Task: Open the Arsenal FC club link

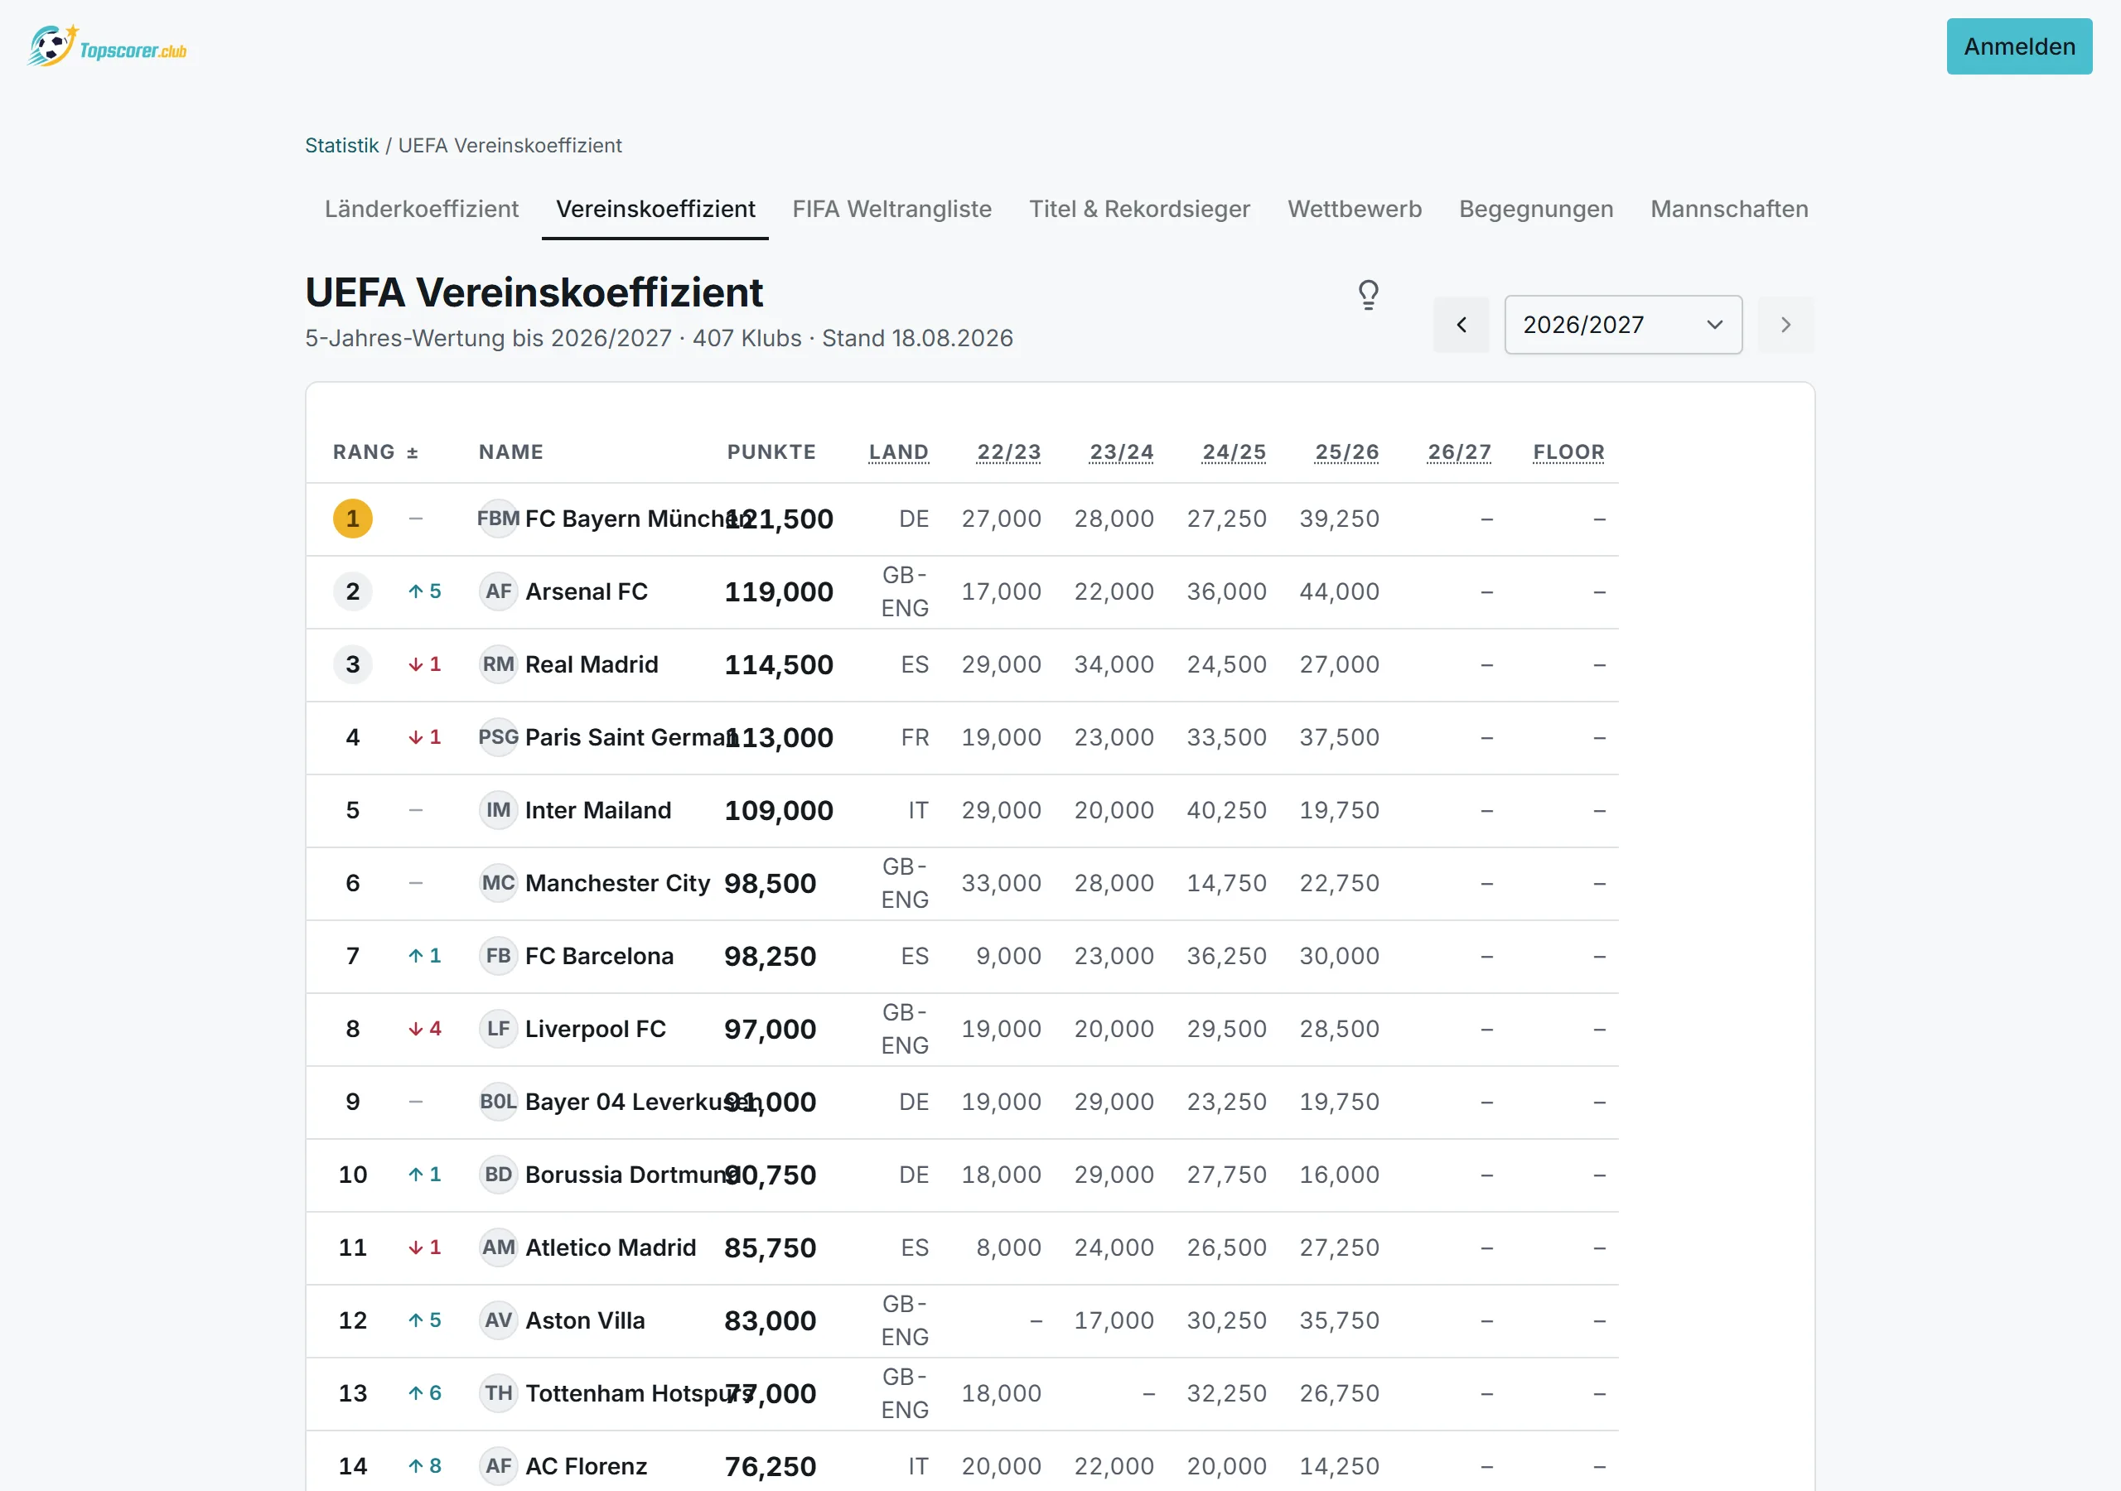Action: tap(587, 591)
